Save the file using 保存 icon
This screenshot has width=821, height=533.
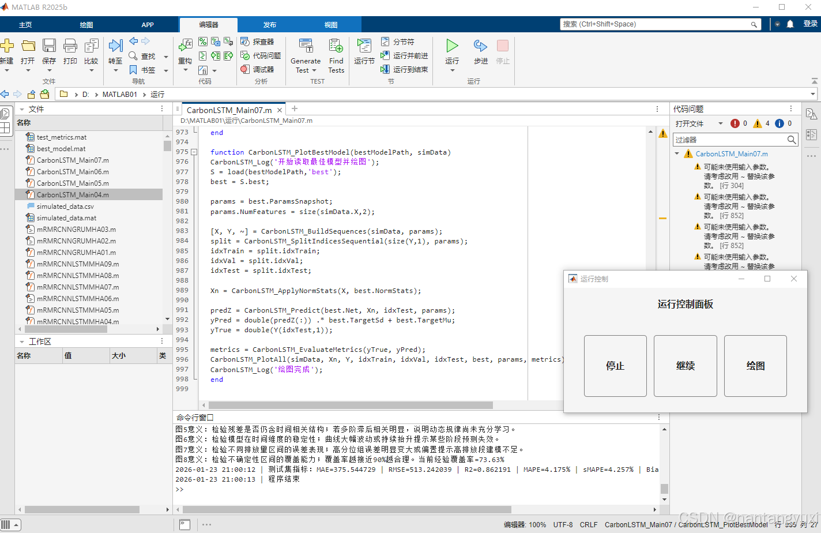[x=49, y=46]
